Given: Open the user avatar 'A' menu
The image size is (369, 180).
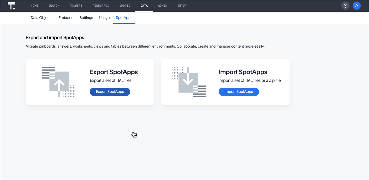Looking at the screenshot, I should (x=357, y=6).
